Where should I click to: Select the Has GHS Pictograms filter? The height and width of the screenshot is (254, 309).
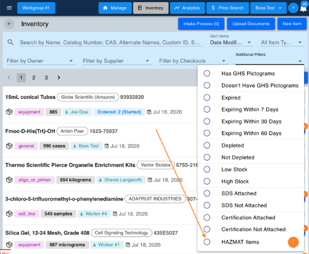tap(251, 73)
